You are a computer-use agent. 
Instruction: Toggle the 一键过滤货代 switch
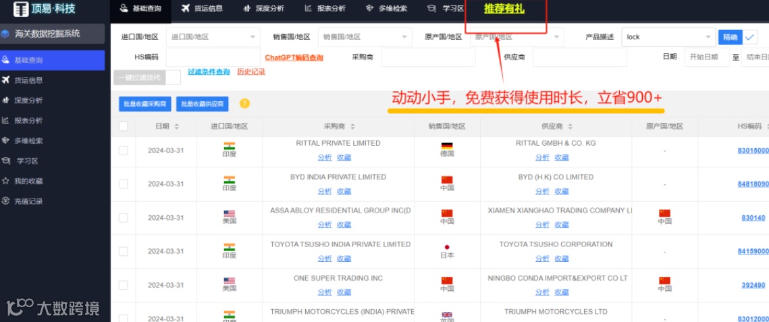tap(147, 78)
